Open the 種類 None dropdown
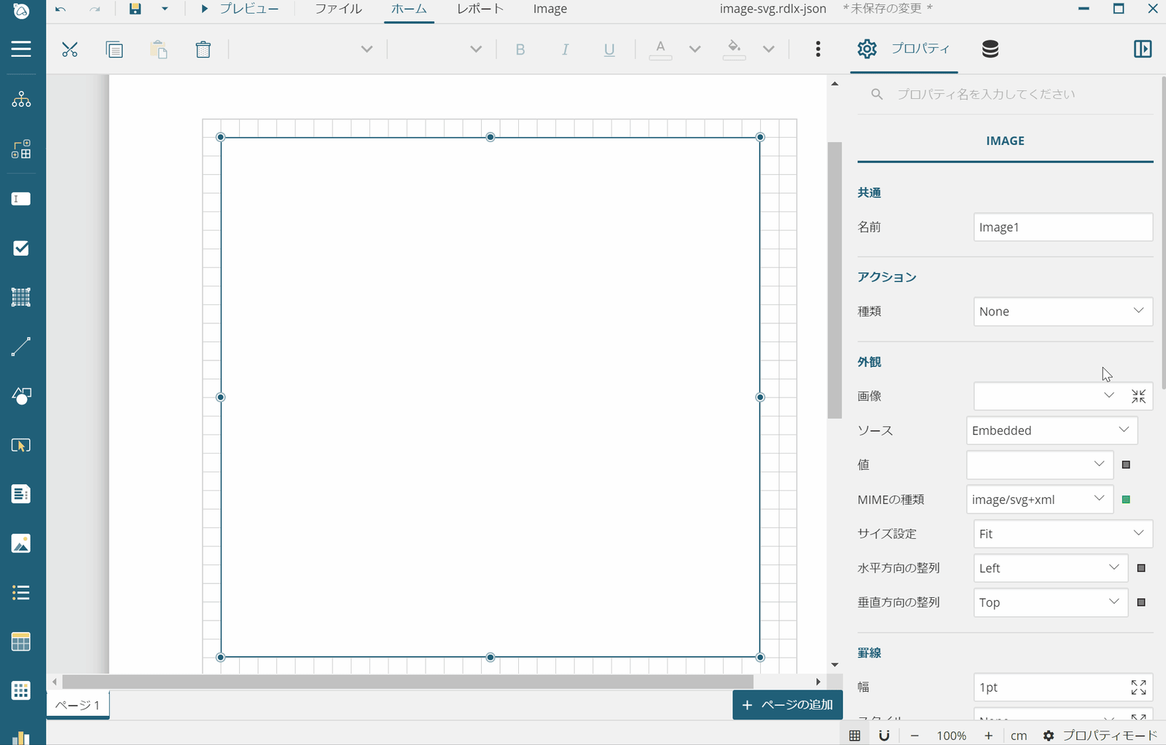This screenshot has width=1166, height=745. coord(1063,311)
